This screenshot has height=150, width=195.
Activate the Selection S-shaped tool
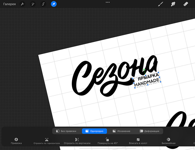pyautogui.click(x=43, y=4)
